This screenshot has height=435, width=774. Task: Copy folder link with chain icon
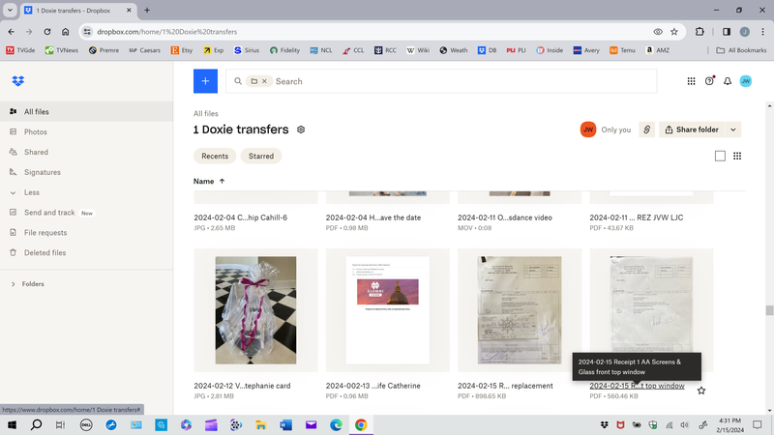pos(646,130)
